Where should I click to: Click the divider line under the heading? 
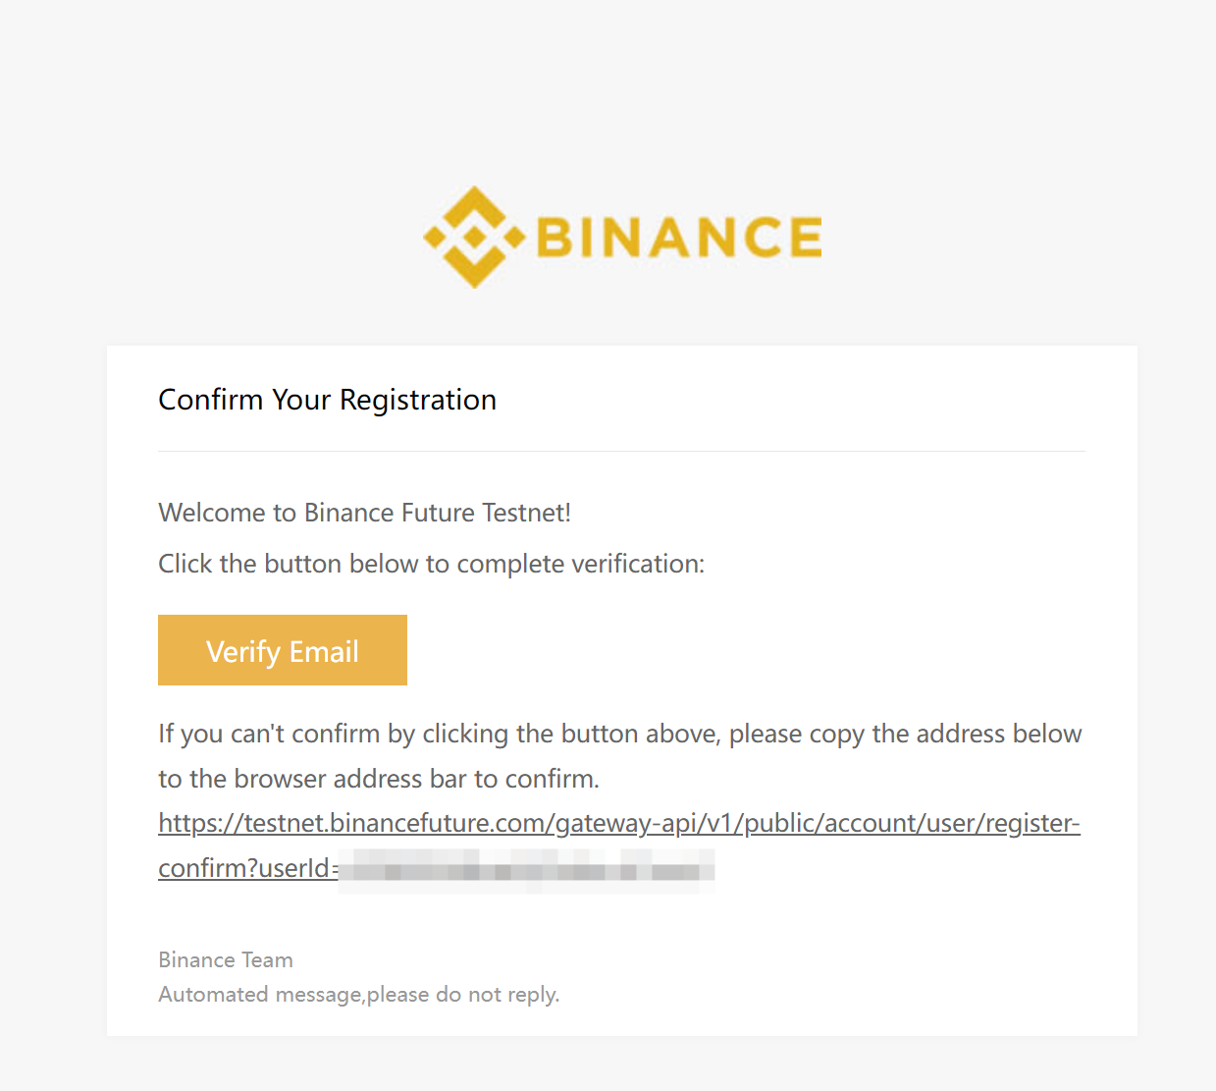coord(621,452)
